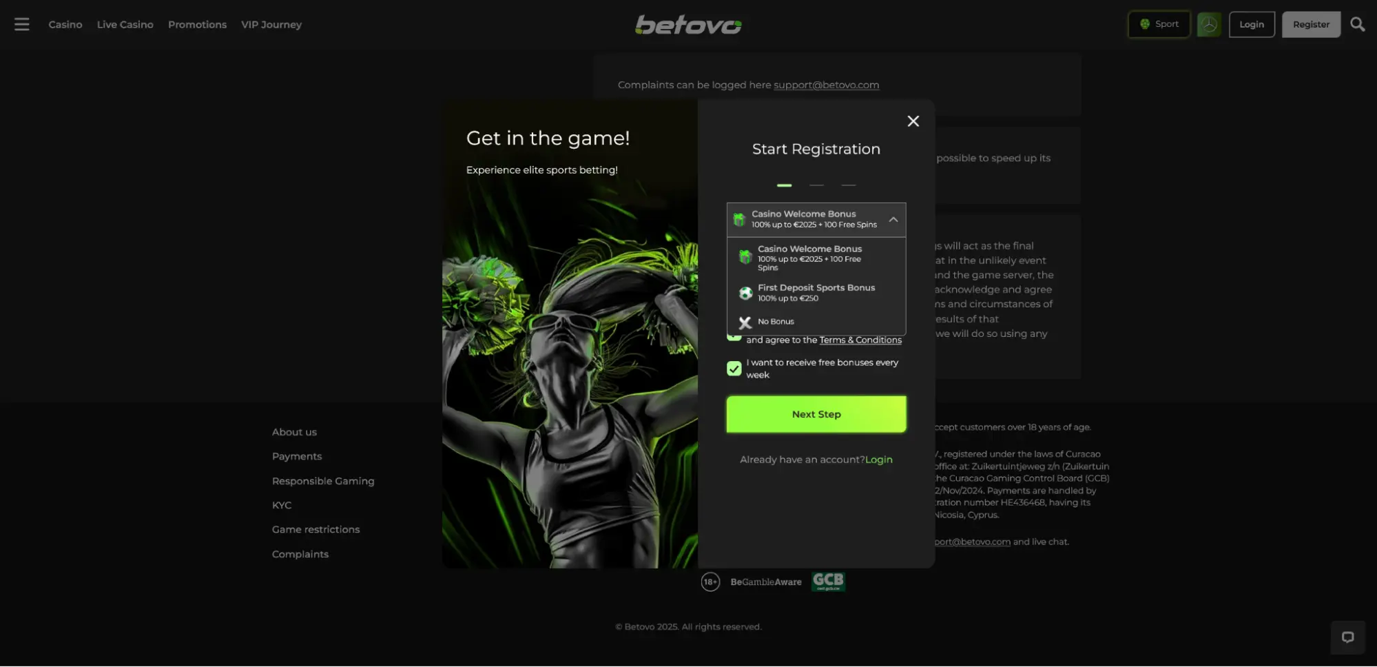Click the green avatar icon beside Sport
The image size is (1377, 667).
[x=1209, y=25]
